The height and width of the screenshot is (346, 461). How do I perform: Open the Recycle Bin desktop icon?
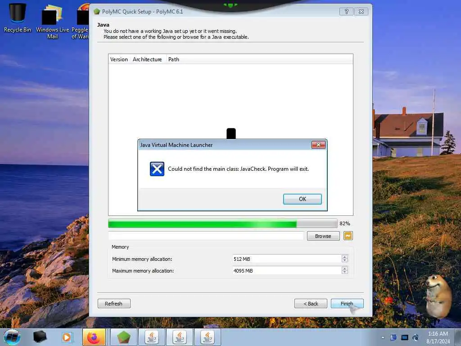[18, 18]
